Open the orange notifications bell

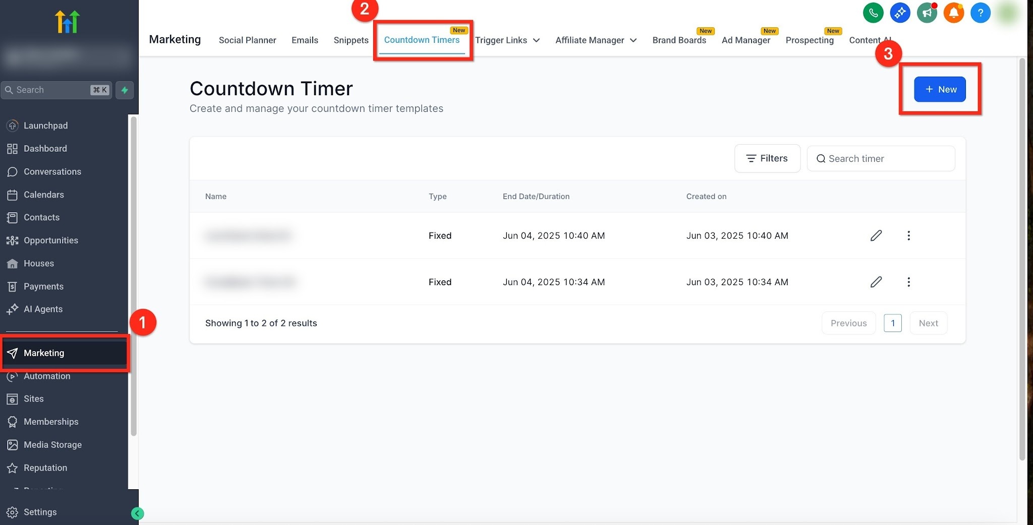(x=954, y=13)
